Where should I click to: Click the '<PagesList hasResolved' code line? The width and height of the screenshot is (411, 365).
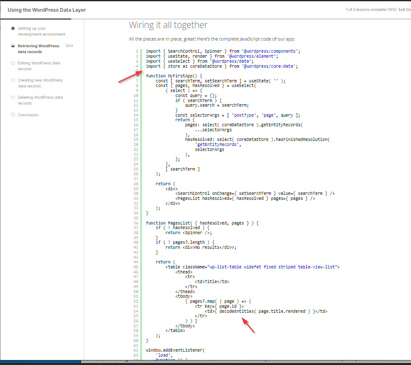coord(245,199)
